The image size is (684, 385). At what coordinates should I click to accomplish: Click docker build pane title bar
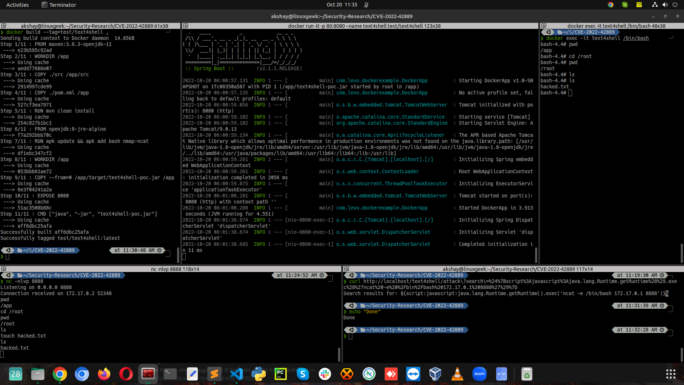[x=94, y=26]
